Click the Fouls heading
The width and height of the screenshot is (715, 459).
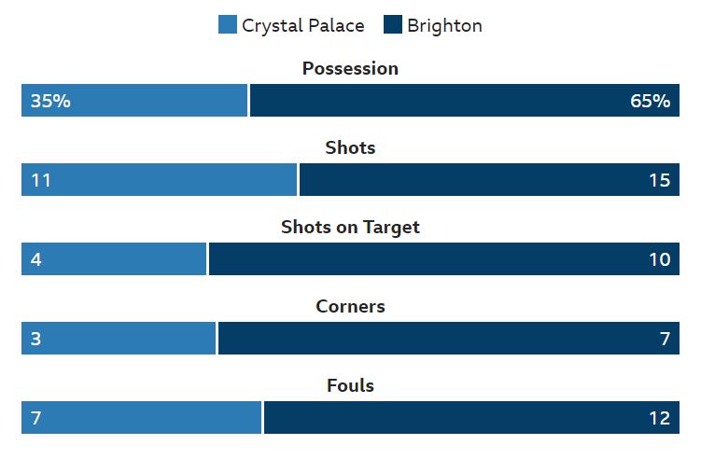(x=350, y=385)
